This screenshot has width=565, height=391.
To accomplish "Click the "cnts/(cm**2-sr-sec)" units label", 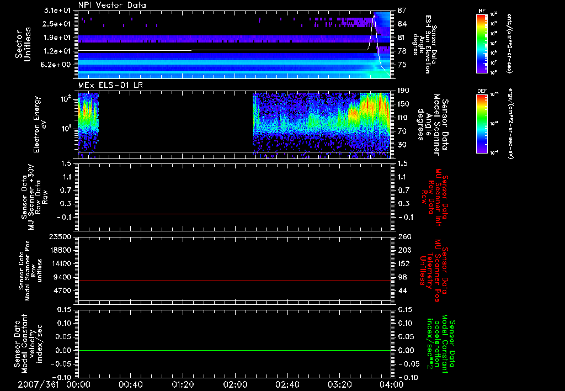I will pos(509,44).
